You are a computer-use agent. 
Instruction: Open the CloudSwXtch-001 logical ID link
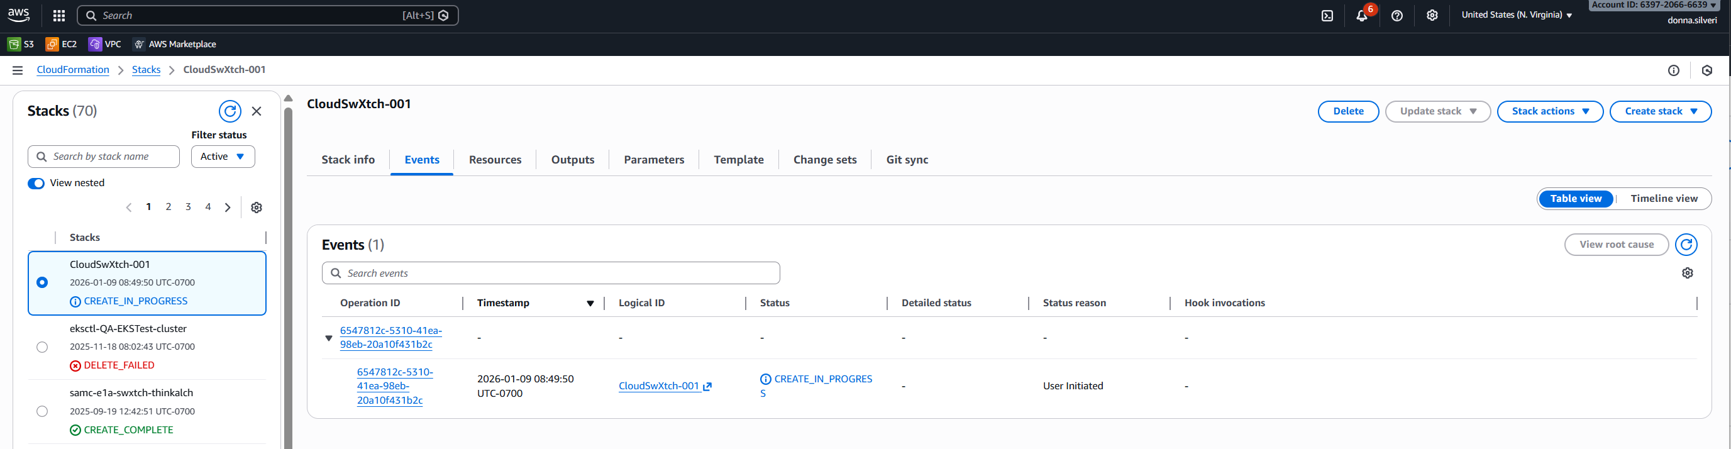tap(658, 386)
